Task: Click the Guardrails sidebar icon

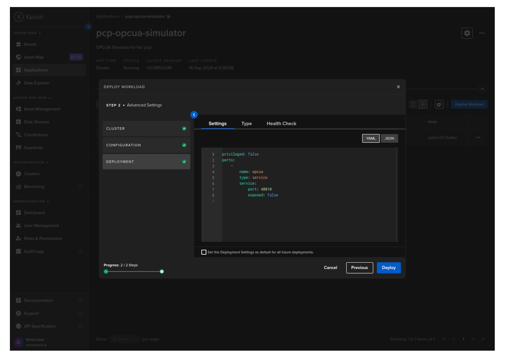Action: point(19,148)
